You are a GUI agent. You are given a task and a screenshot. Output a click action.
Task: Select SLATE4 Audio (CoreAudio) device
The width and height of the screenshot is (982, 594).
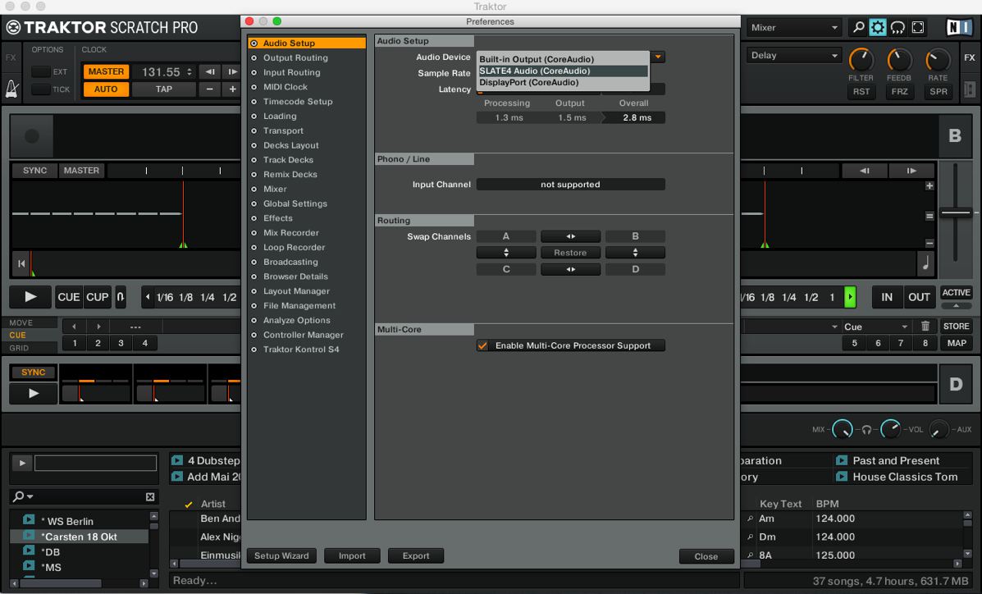pos(563,71)
